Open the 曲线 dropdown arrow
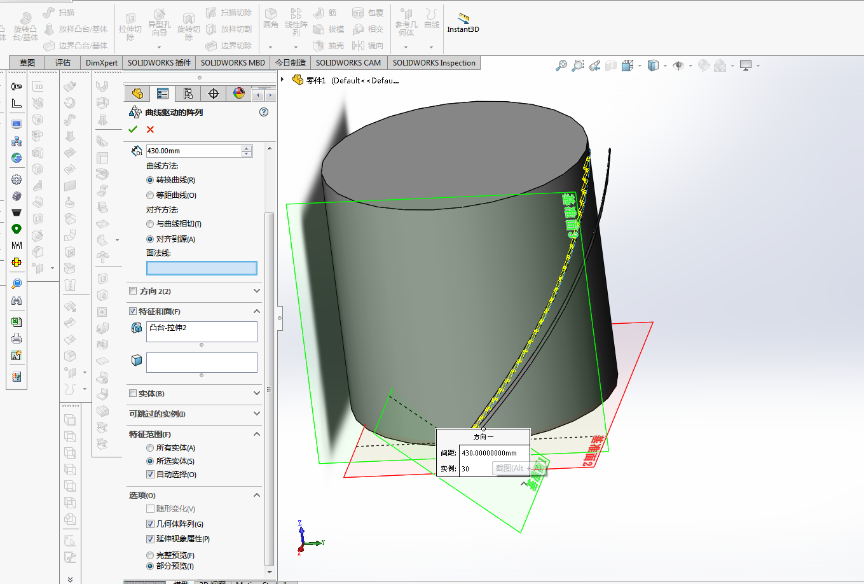This screenshot has width=864, height=584. click(x=432, y=47)
